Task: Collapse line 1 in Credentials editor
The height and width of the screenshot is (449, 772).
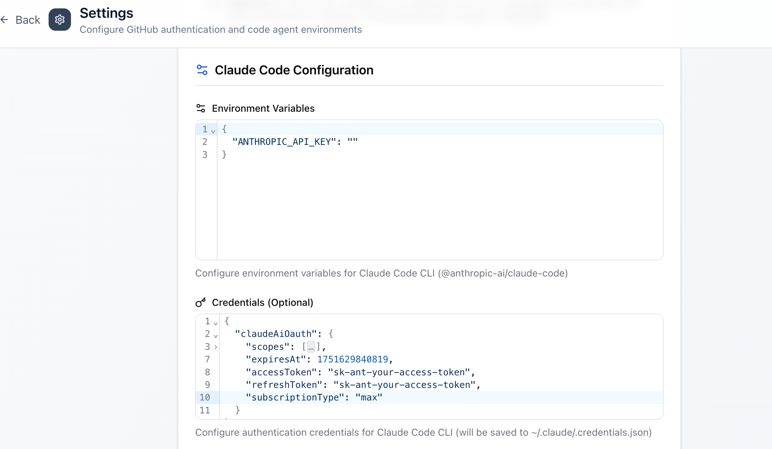Action: (216, 323)
